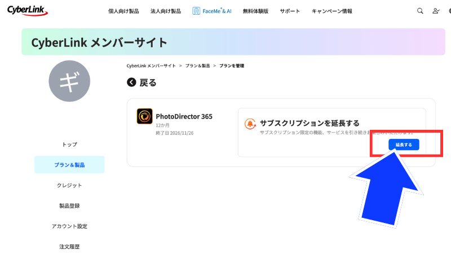Select 製品登録 in the sidebar
Viewport: 451px width, 254px height.
(69, 205)
